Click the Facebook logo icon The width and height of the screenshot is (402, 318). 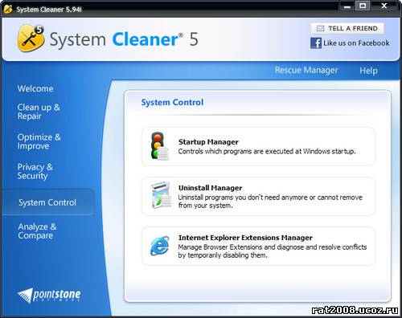click(316, 43)
